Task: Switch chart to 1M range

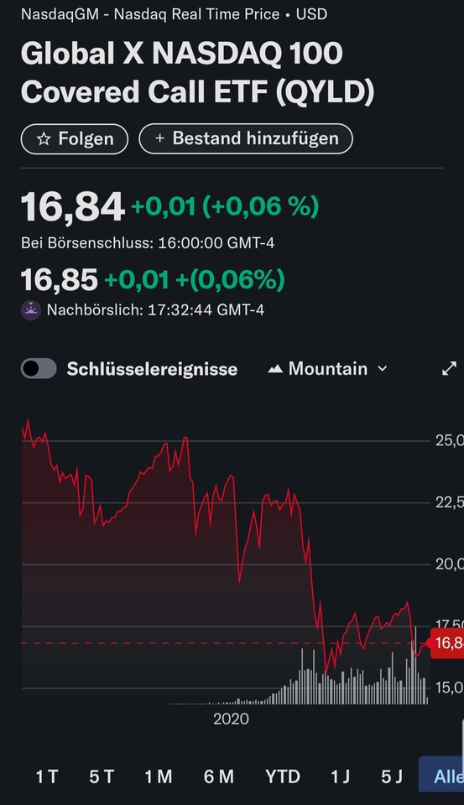Action: (158, 776)
